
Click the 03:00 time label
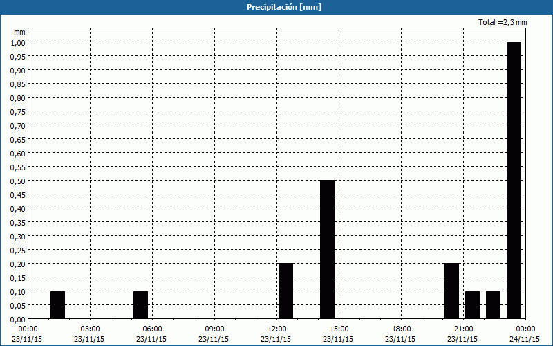90,329
